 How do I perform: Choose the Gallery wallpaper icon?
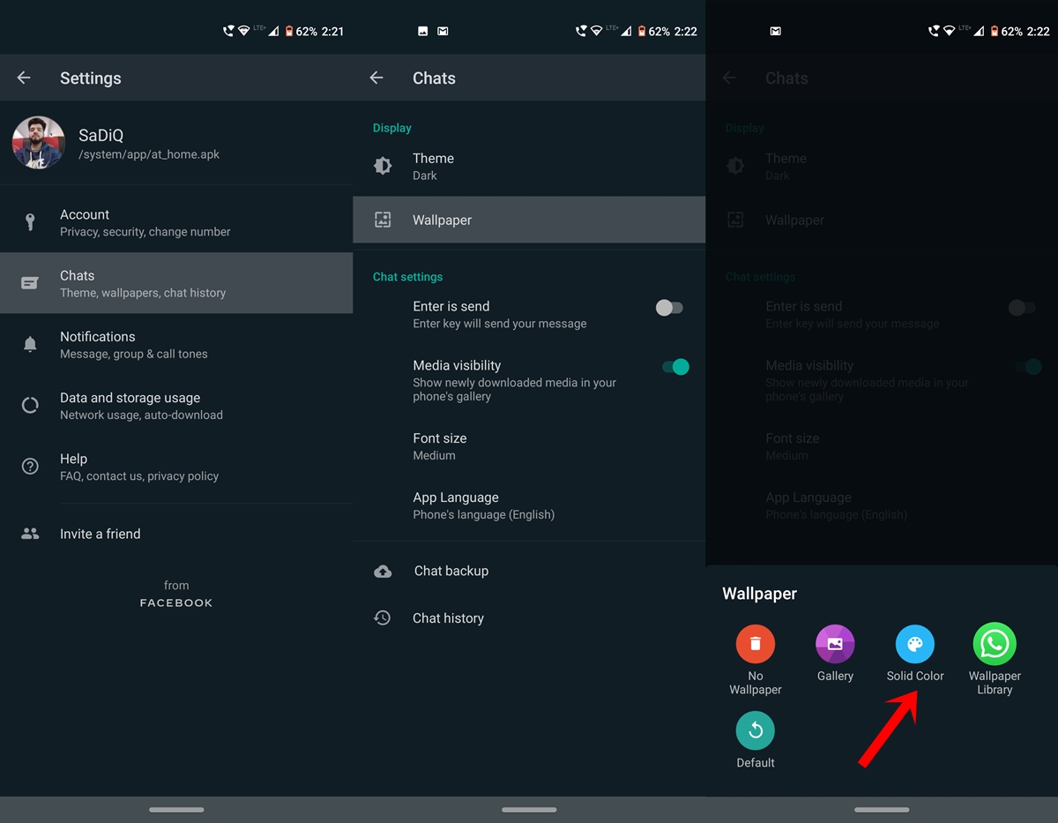(835, 644)
